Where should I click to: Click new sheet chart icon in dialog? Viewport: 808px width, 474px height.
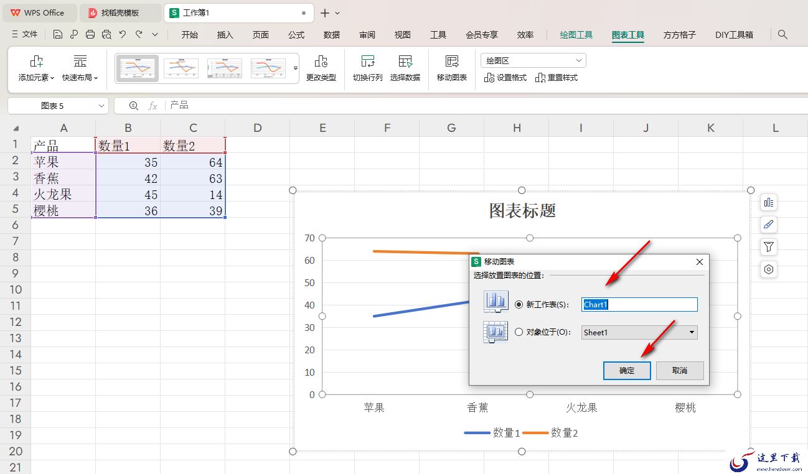496,302
